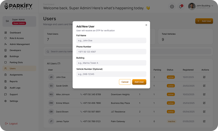Open the Audit Logs section
Image resolution: width=218 pixels, height=131 pixels.
tap(15, 88)
